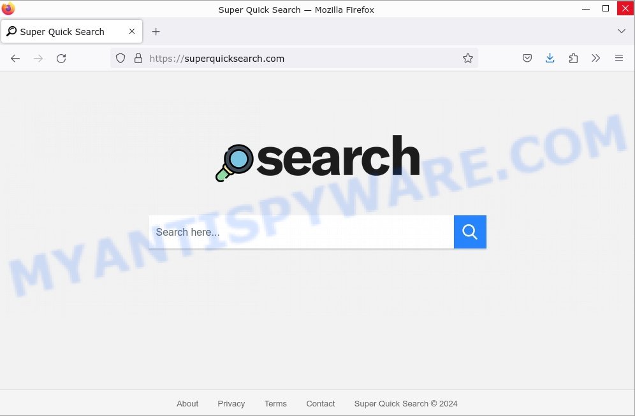Click the Firefox logo in title bar

tap(8, 8)
